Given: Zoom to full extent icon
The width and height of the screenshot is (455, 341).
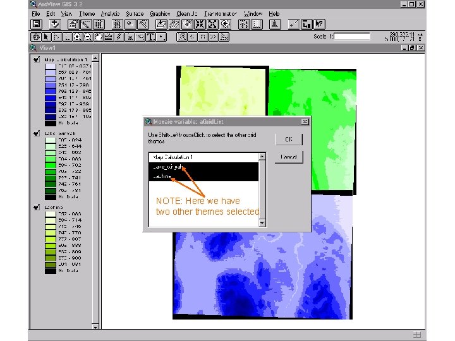Looking at the screenshot, I should (x=161, y=24).
